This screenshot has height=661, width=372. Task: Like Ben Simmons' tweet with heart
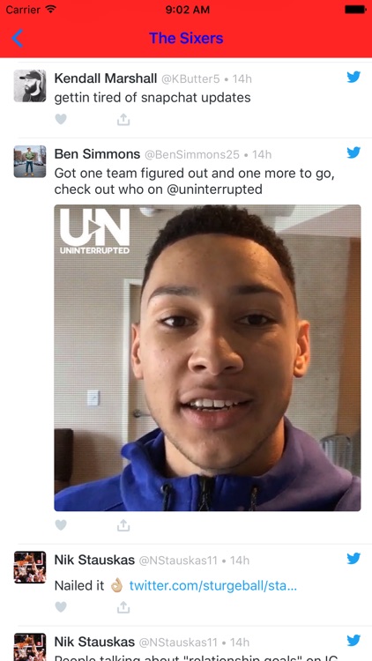61,525
